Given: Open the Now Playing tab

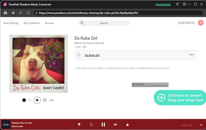Looking at the screenshot, I should 11,23.
